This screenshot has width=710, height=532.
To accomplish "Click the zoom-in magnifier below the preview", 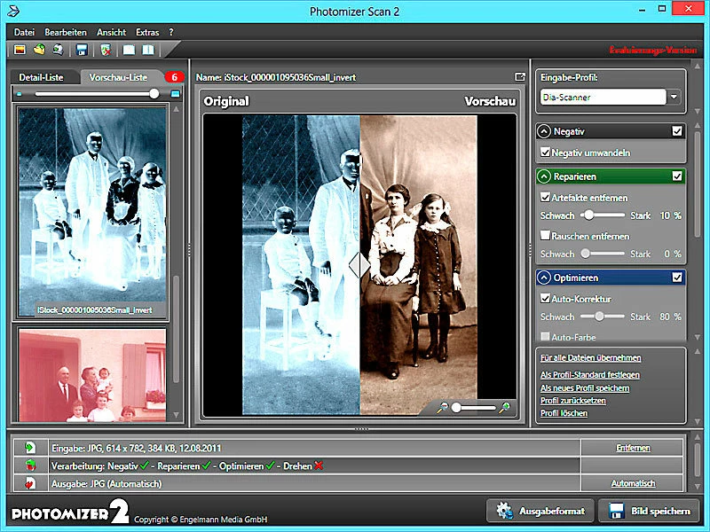I will [505, 407].
